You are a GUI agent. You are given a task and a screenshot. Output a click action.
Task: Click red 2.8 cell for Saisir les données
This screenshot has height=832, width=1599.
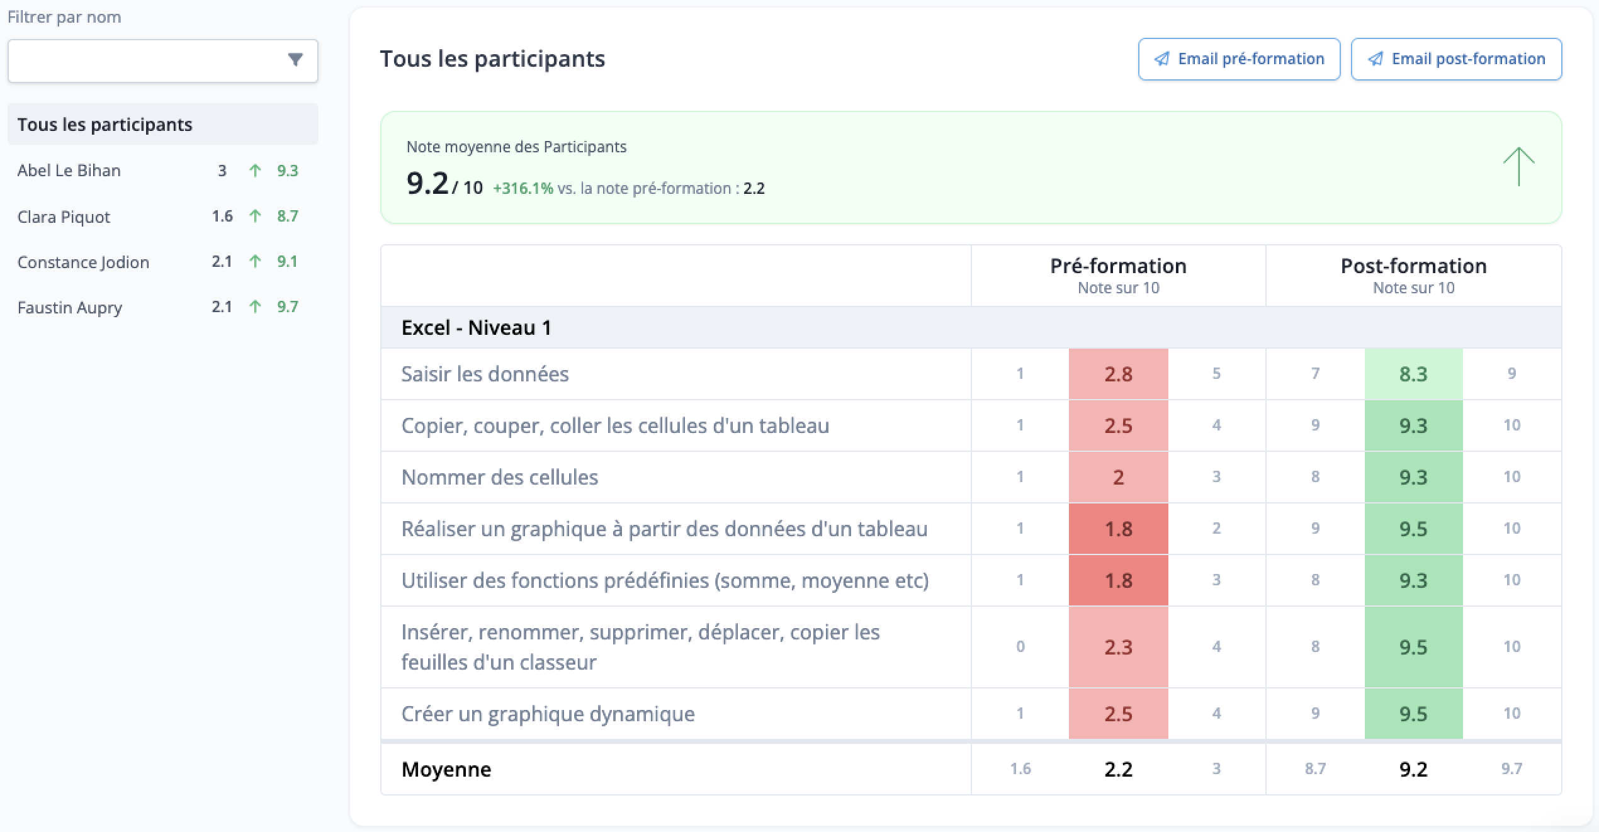click(1119, 374)
